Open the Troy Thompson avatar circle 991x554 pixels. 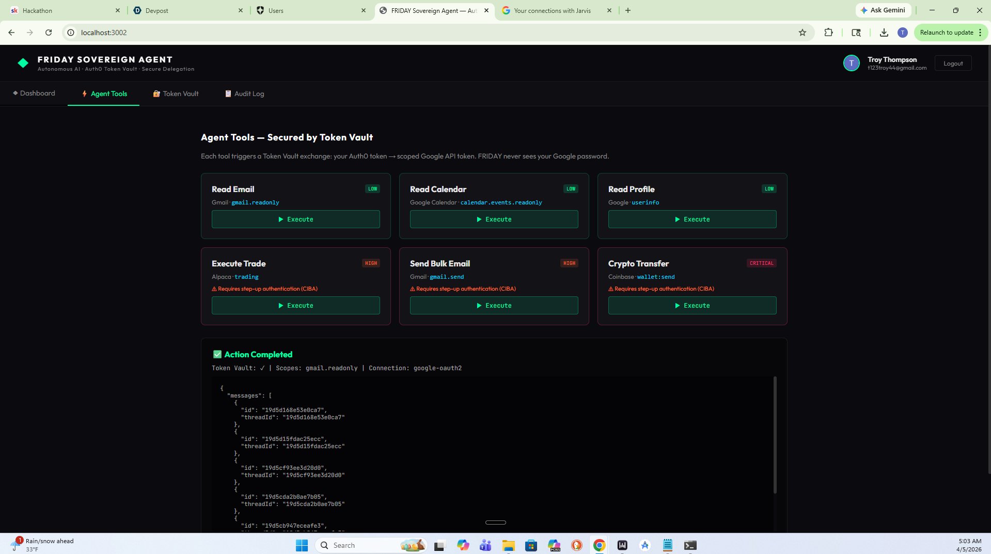pyautogui.click(x=851, y=63)
